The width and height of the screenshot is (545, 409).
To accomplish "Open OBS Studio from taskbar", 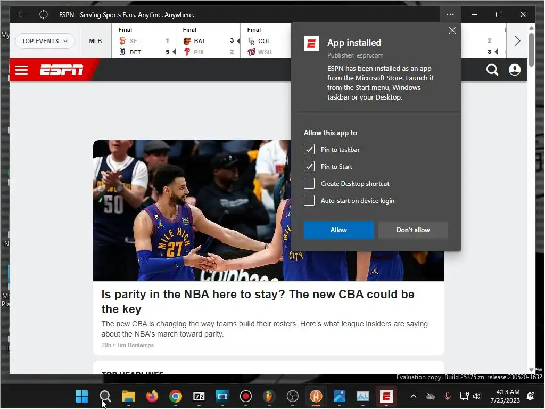I will pyautogui.click(x=293, y=396).
